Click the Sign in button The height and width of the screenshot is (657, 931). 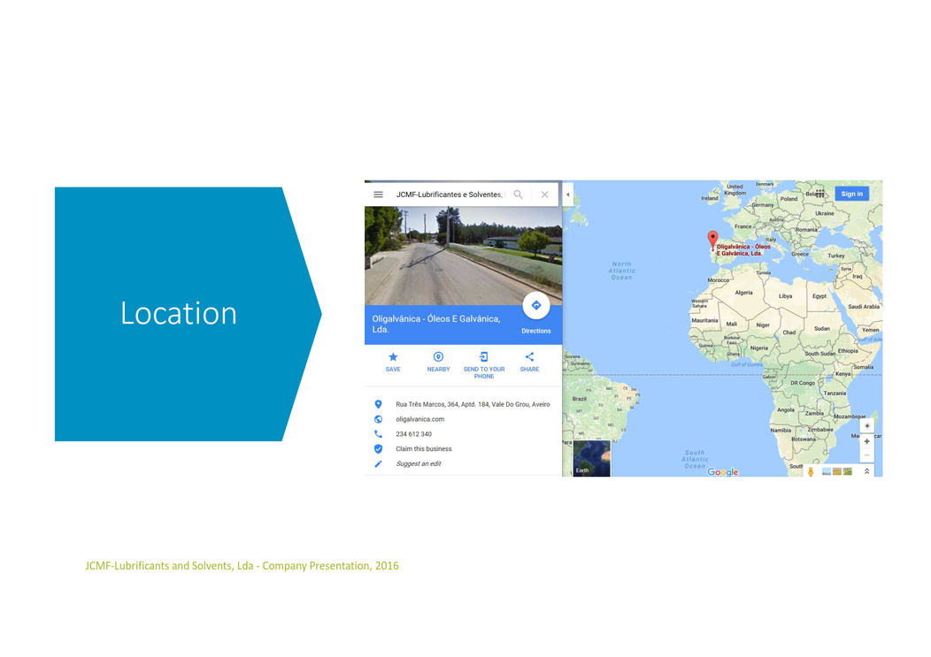click(x=851, y=194)
